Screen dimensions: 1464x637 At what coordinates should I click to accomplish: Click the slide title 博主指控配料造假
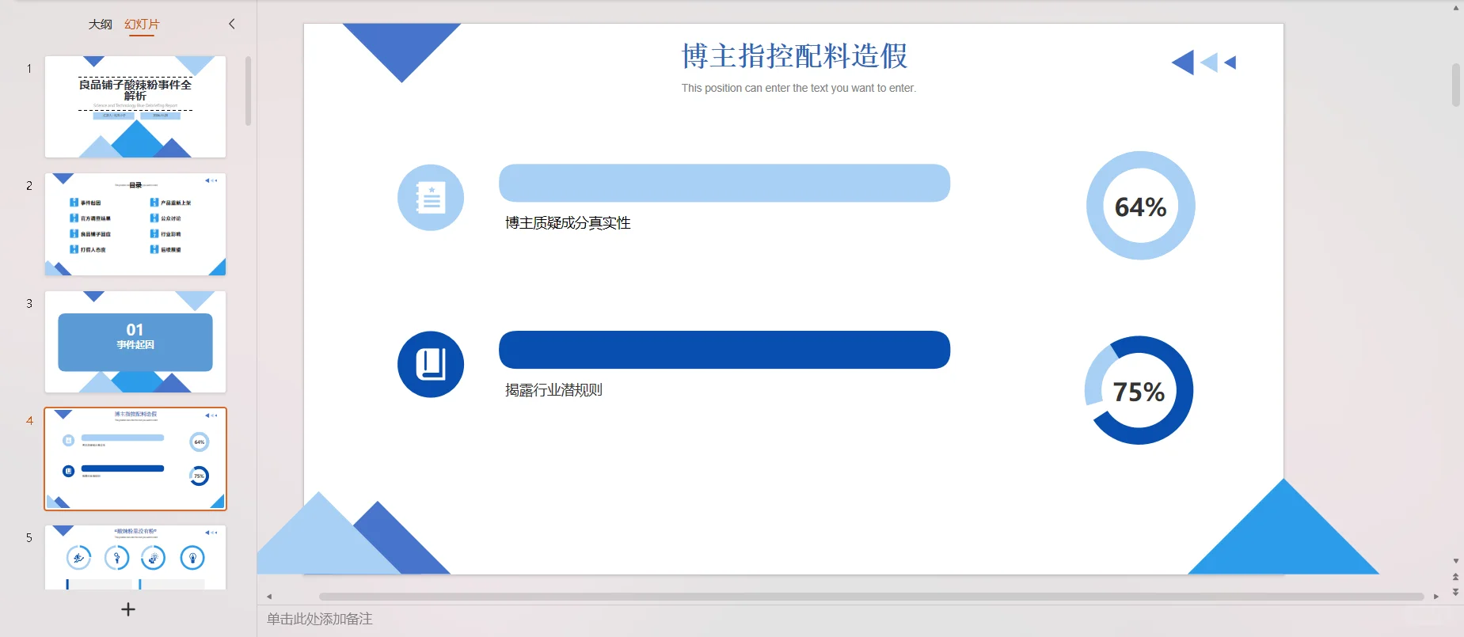[x=794, y=56]
